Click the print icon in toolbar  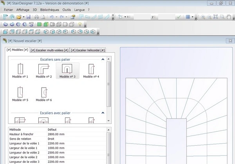37,17
